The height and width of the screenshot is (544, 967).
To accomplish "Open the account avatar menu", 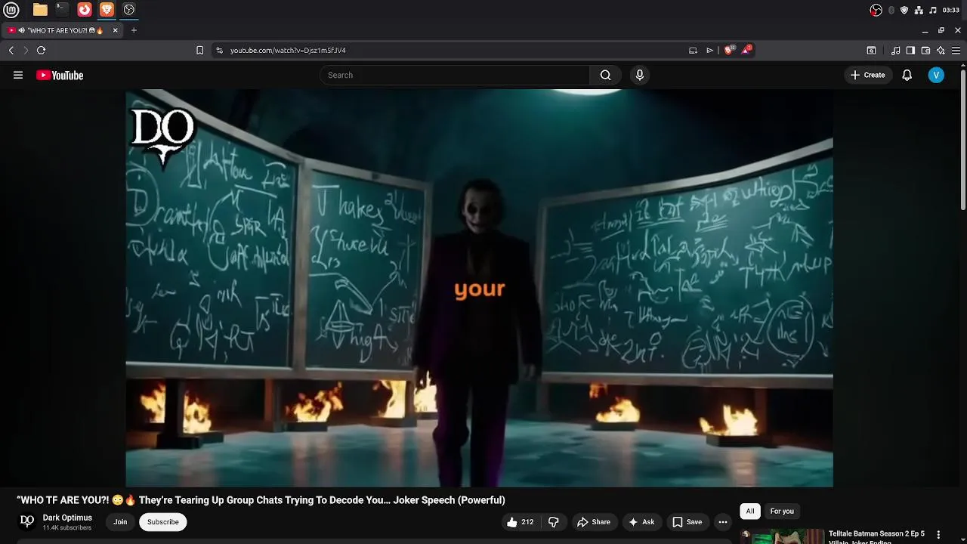I will tap(936, 75).
